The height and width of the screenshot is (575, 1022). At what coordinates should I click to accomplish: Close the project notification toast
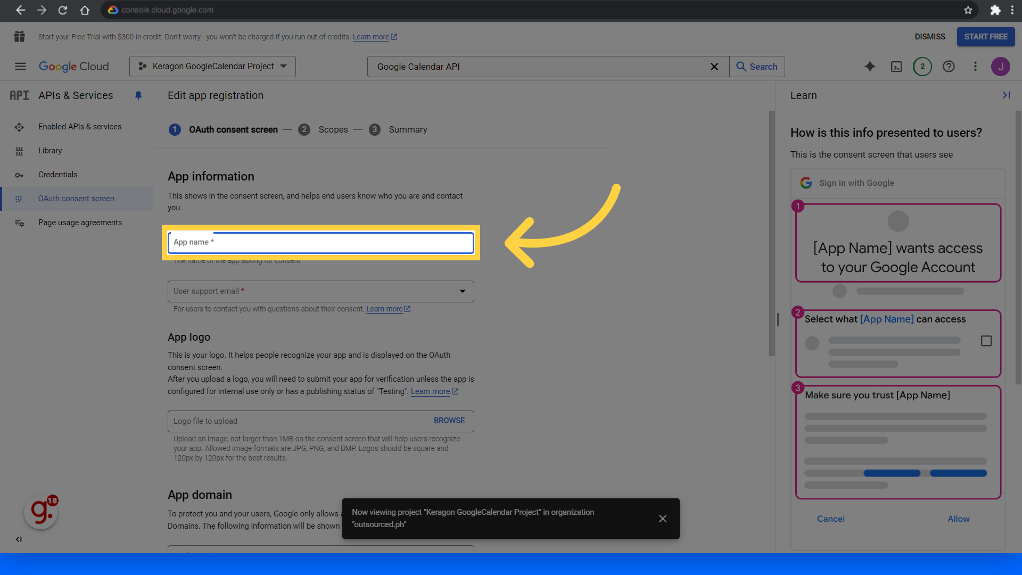(x=663, y=519)
